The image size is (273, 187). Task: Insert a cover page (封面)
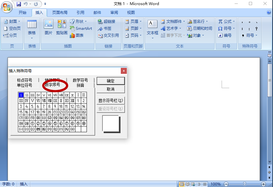pos(12,22)
